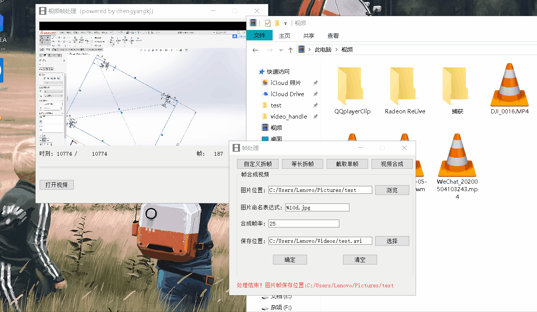Open the recent locations dropdown arrow
The width and height of the screenshot is (537, 312).
281,50
